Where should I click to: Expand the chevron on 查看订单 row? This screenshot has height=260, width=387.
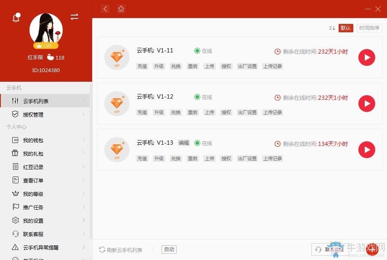(84, 180)
